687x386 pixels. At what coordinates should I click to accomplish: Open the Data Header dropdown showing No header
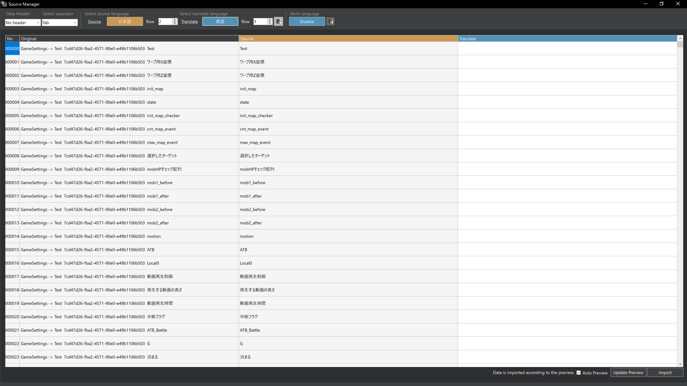pos(23,23)
